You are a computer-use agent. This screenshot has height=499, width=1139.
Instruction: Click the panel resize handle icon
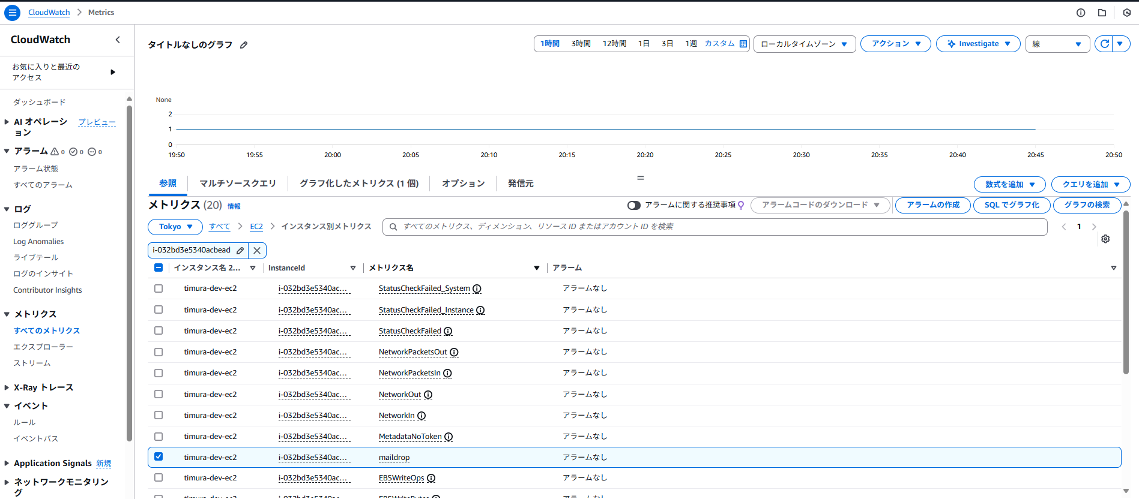[x=641, y=178]
